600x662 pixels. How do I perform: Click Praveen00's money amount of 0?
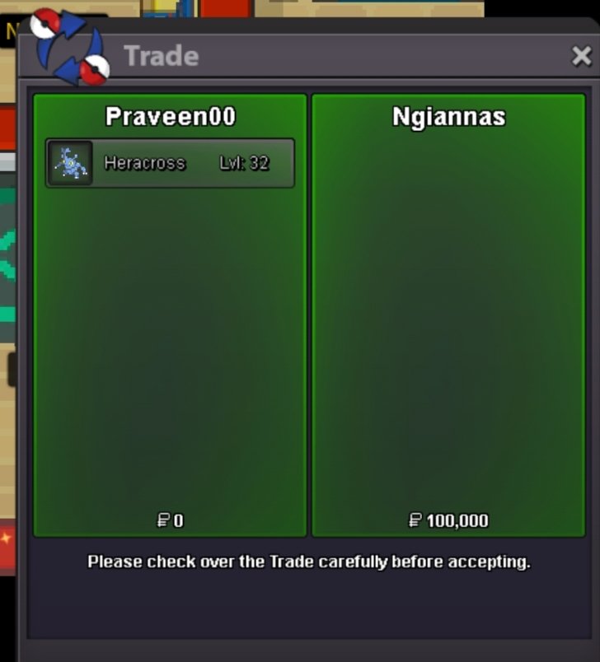[178, 520]
